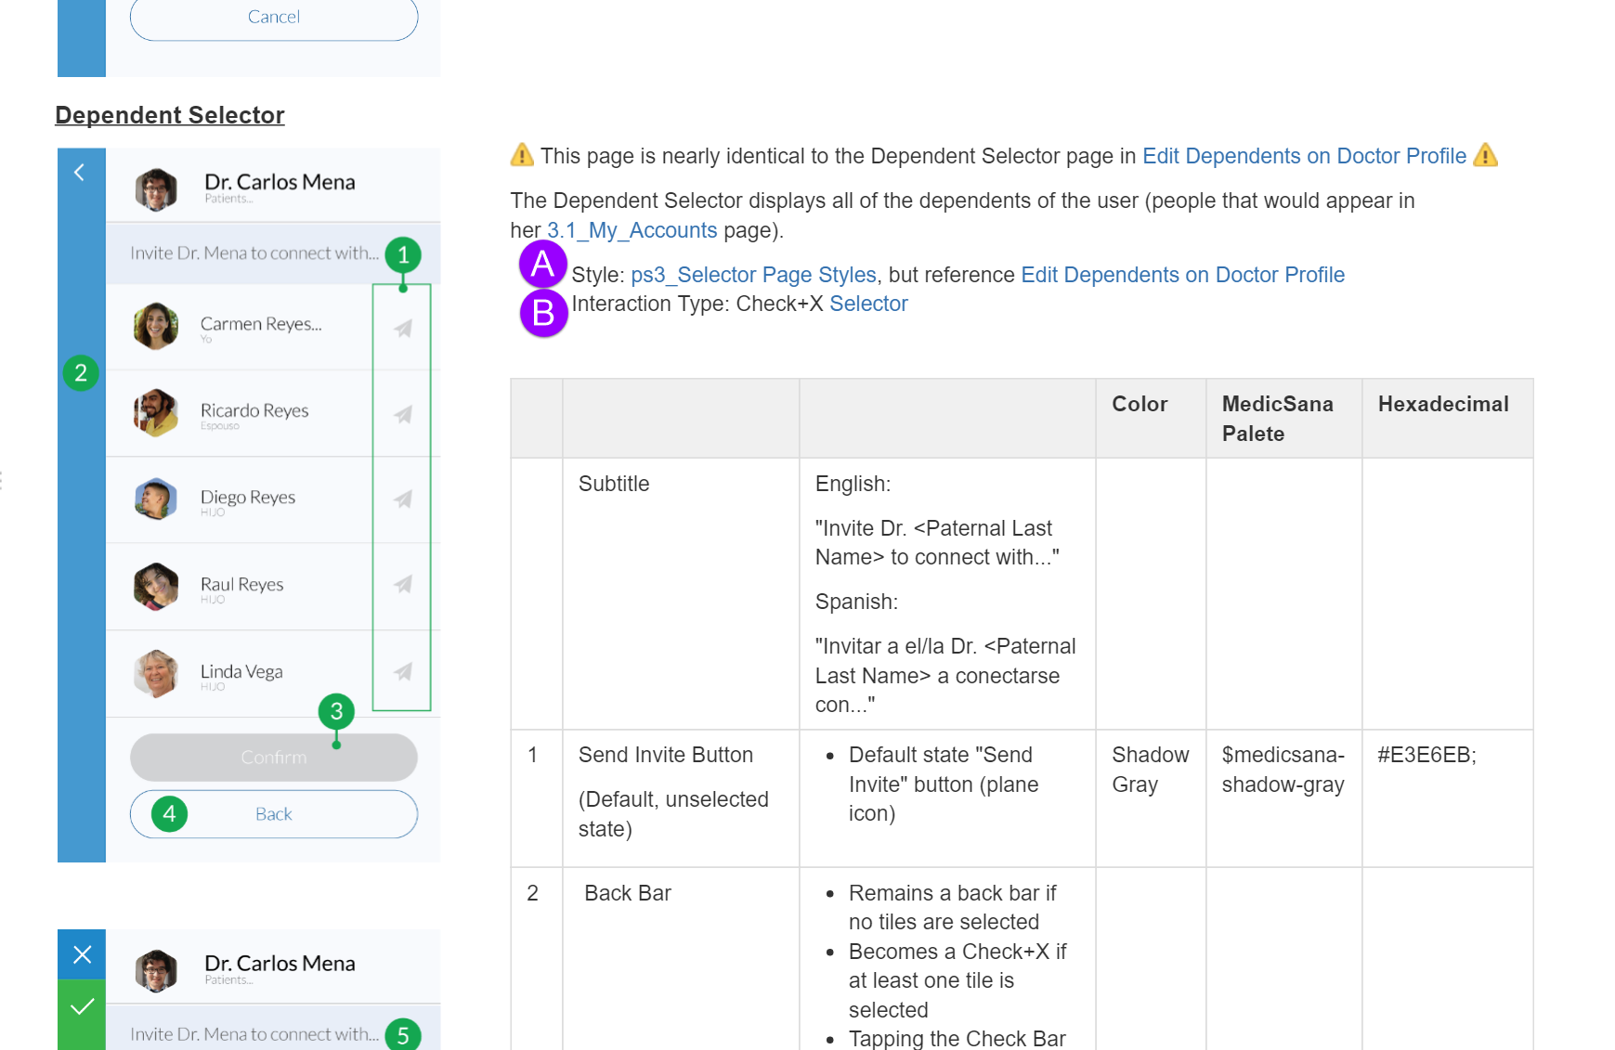Click send invite plane icon for Carmen Reyes
The width and height of the screenshot is (1615, 1050).
(x=403, y=329)
